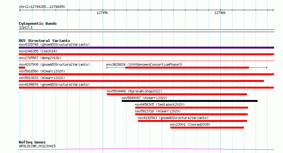
Task: Click the DGV Structural Variants track title
Action: tap(45, 41)
